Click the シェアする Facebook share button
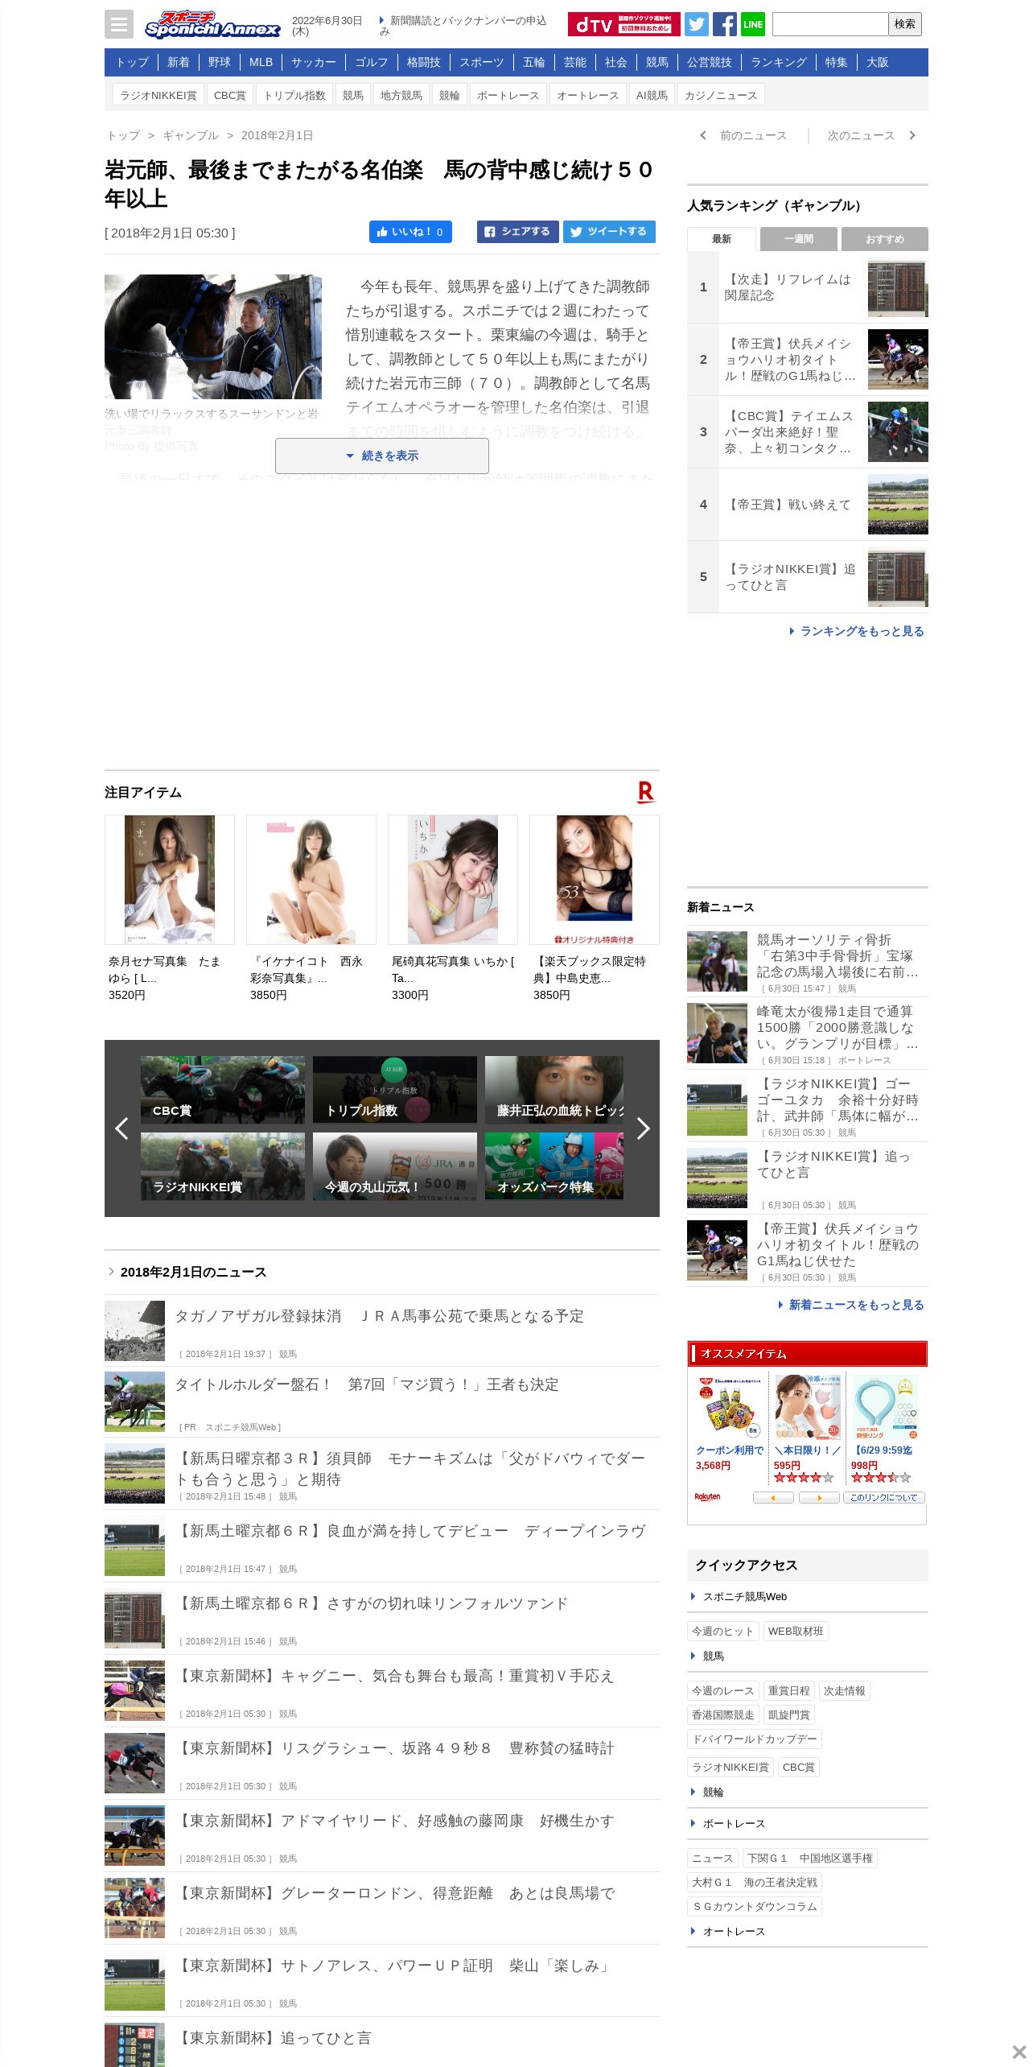This screenshot has width=1033, height=2067. coord(518,232)
